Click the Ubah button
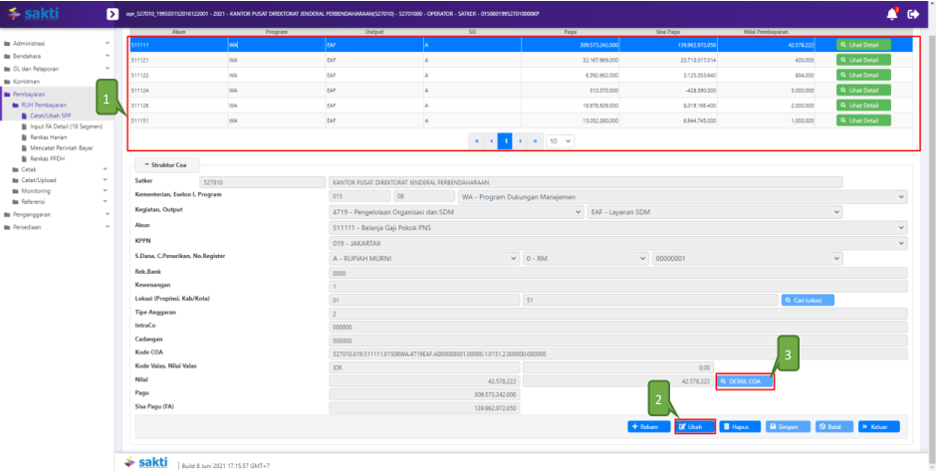Image resolution: width=936 pixels, height=471 pixels. coord(696,426)
